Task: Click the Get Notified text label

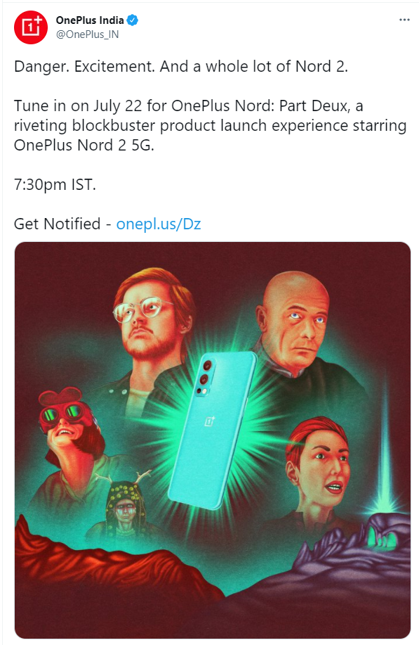Action: pos(57,224)
